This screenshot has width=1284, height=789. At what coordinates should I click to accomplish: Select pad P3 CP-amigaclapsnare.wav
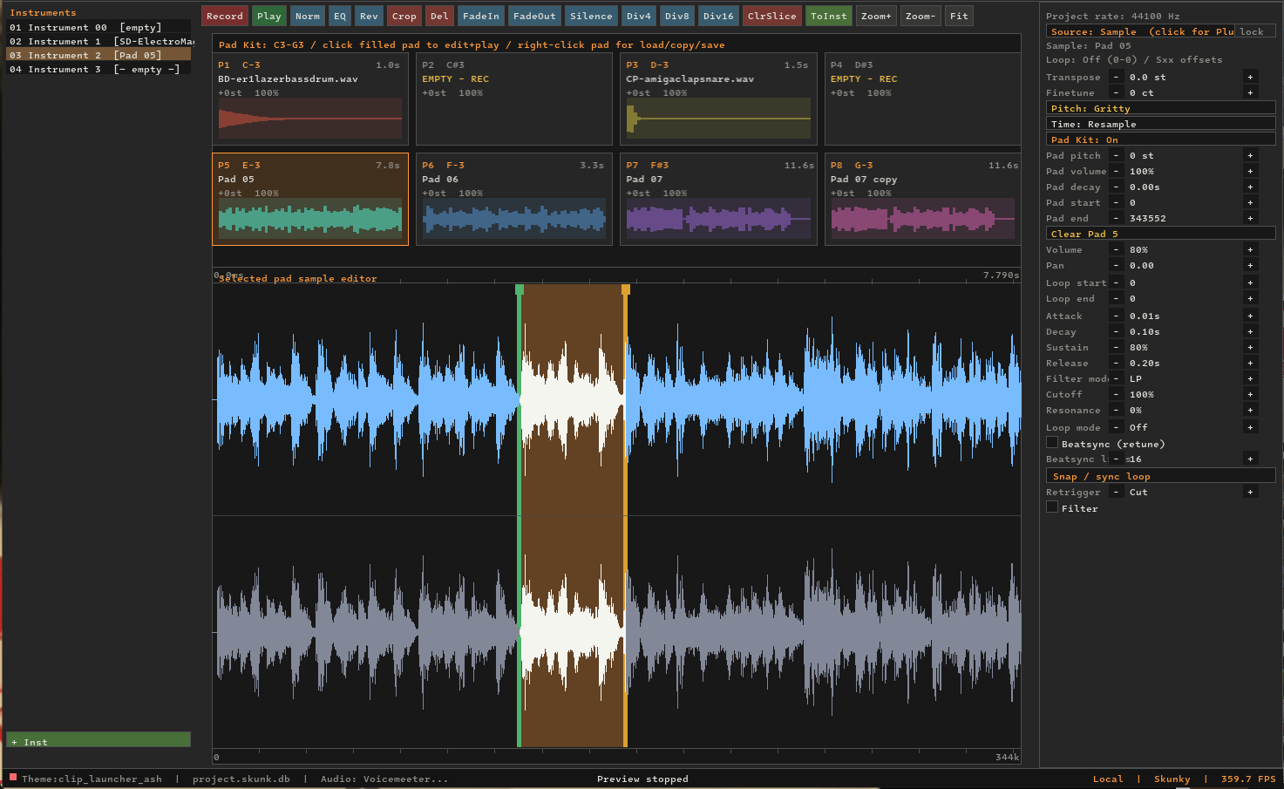[718, 99]
